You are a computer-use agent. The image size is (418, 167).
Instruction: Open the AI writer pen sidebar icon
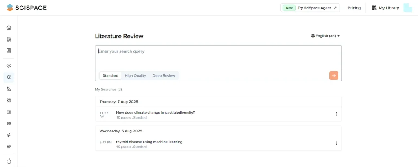coord(9,89)
